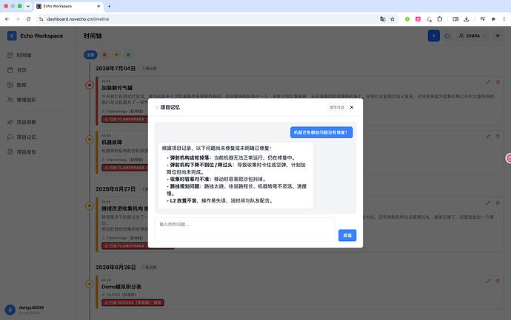Click the L2 放置不准 bullet in the answer
The width and height of the screenshot is (511, 320).
point(220,201)
